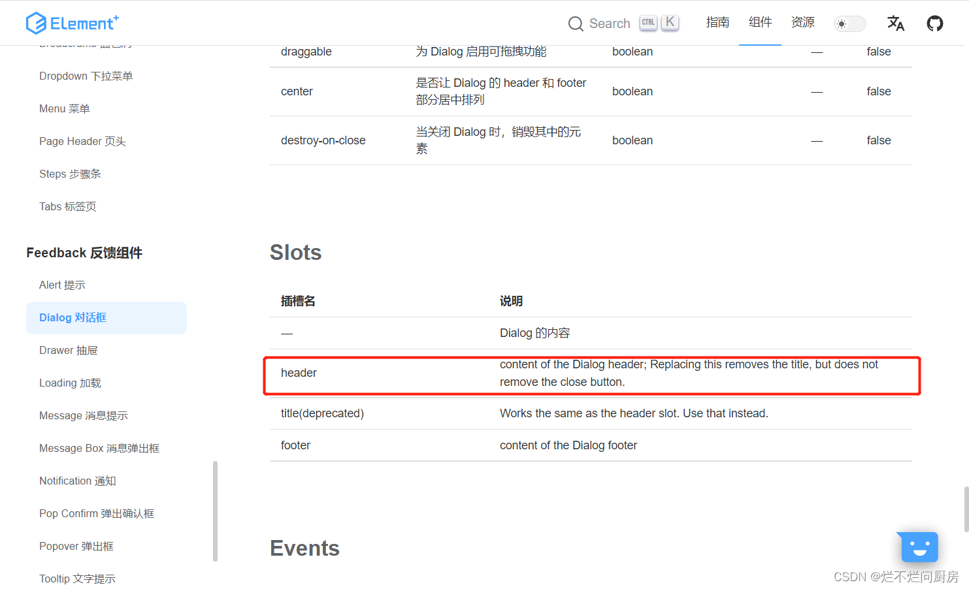Click into the search input field
The image size is (969, 589).
click(610, 23)
